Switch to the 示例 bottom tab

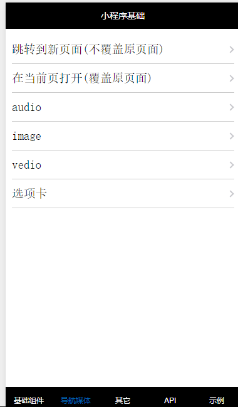217,400
